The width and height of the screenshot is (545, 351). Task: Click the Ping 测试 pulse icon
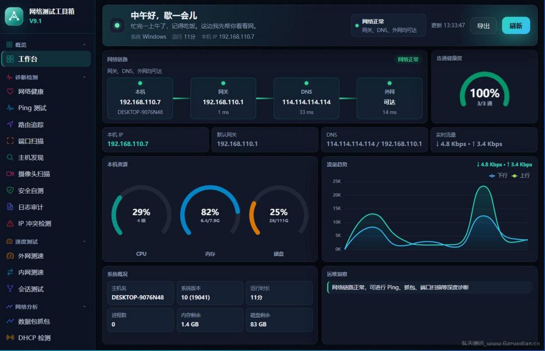pyautogui.click(x=10, y=108)
